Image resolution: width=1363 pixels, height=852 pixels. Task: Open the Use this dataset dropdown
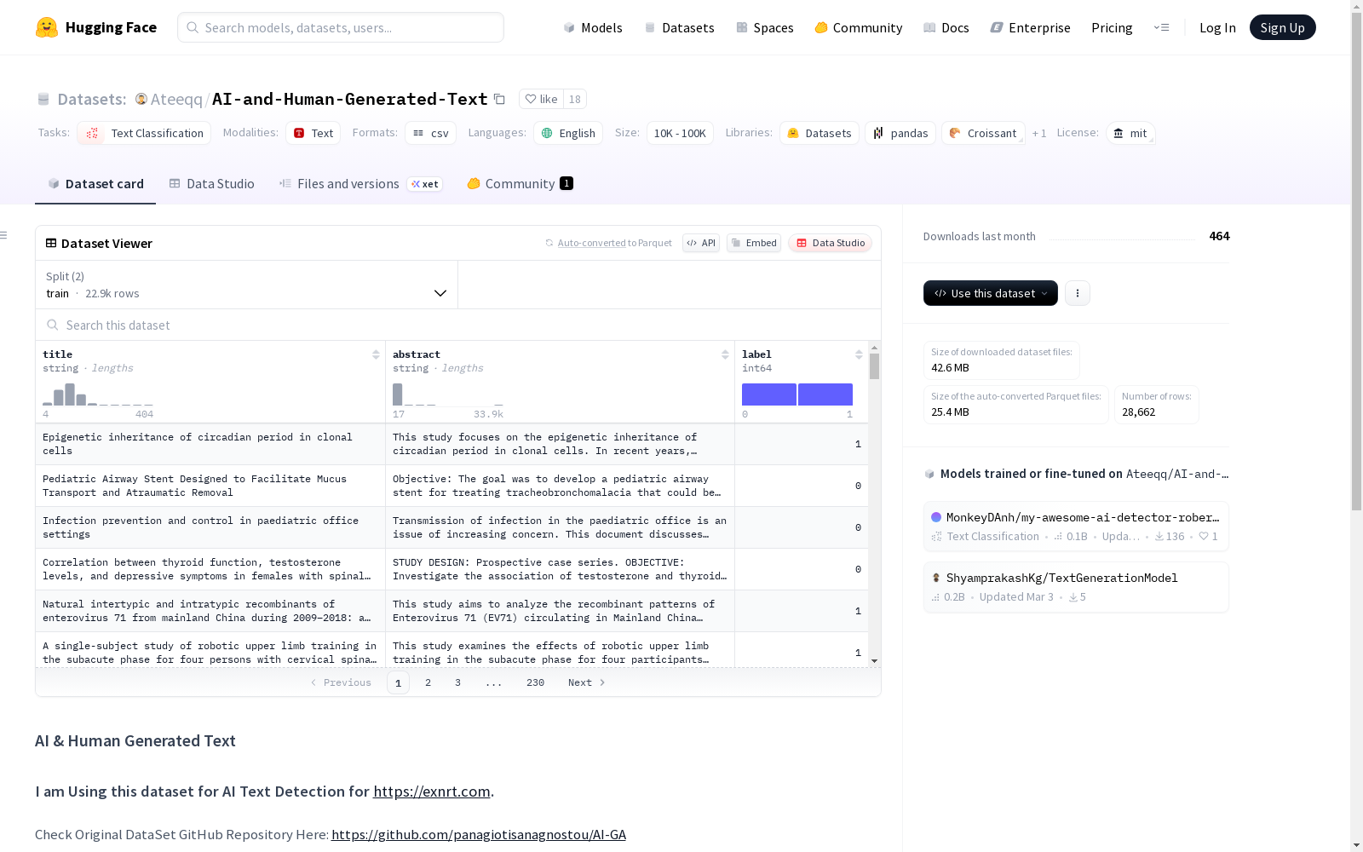(990, 293)
